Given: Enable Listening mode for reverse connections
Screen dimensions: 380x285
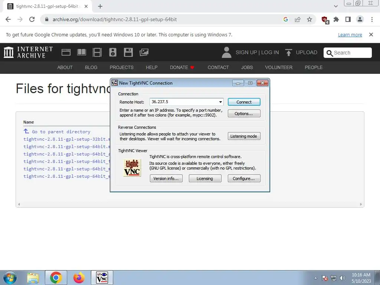Looking at the screenshot, I should pyautogui.click(x=244, y=136).
